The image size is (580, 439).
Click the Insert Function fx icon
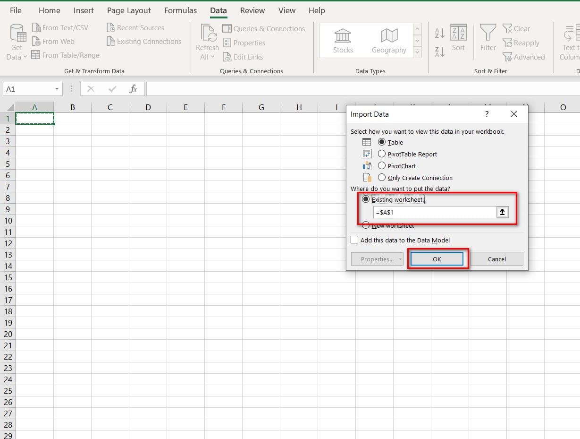pyautogui.click(x=134, y=89)
